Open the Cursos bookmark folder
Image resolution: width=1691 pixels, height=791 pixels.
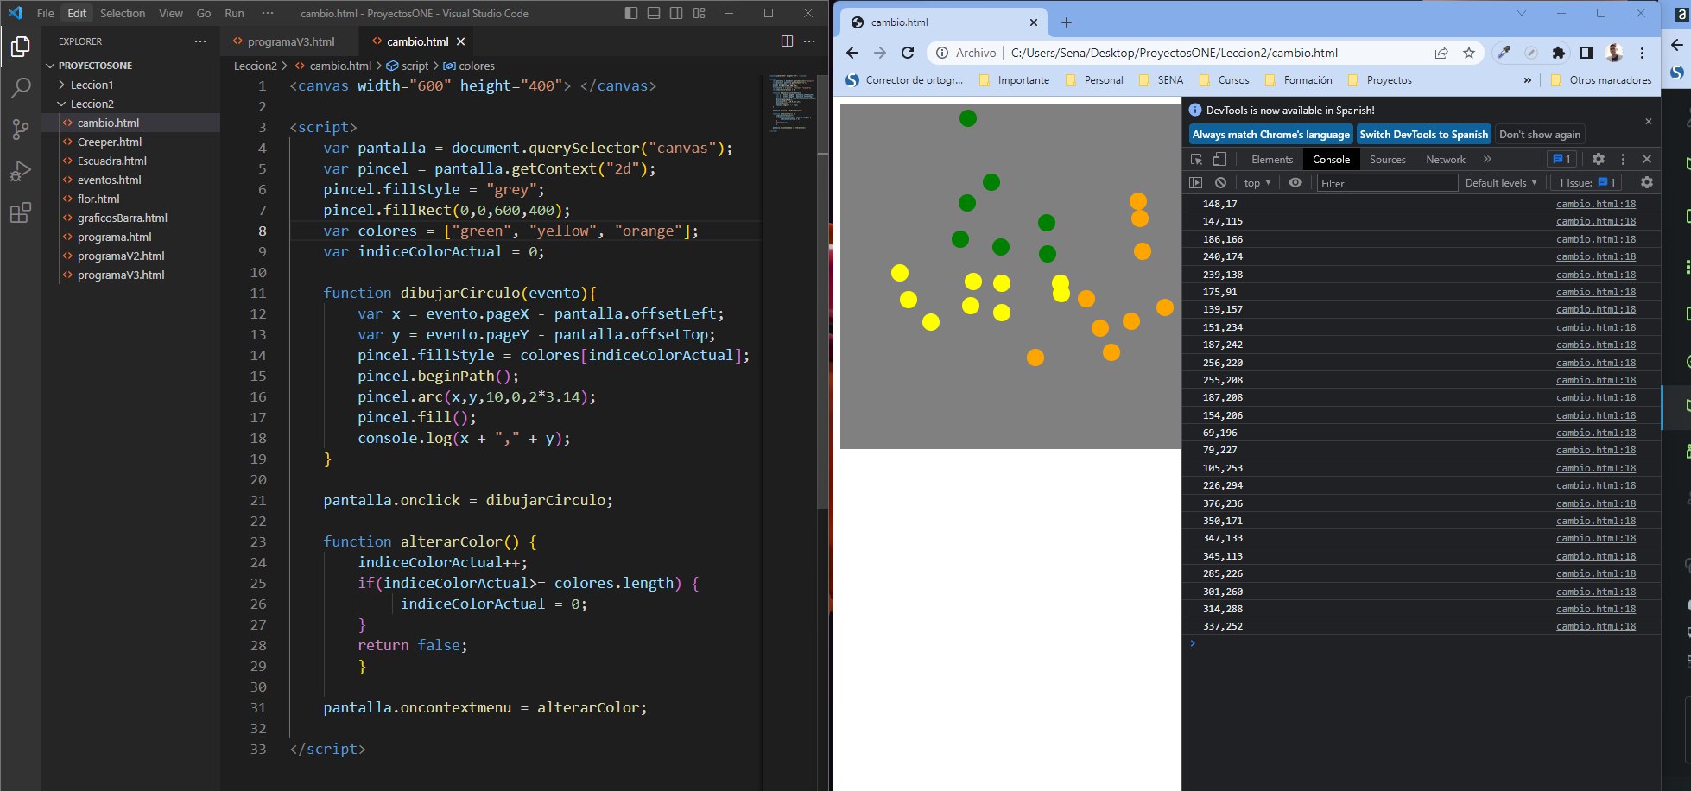(1224, 80)
